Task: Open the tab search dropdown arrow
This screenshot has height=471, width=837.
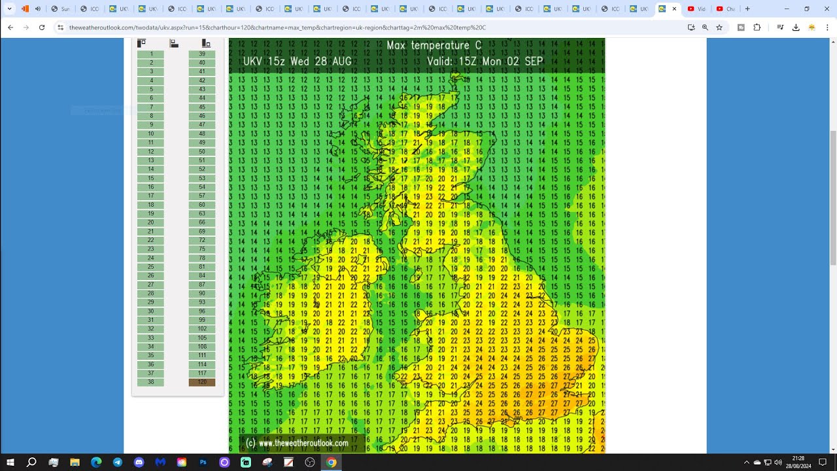Action: coord(9,9)
